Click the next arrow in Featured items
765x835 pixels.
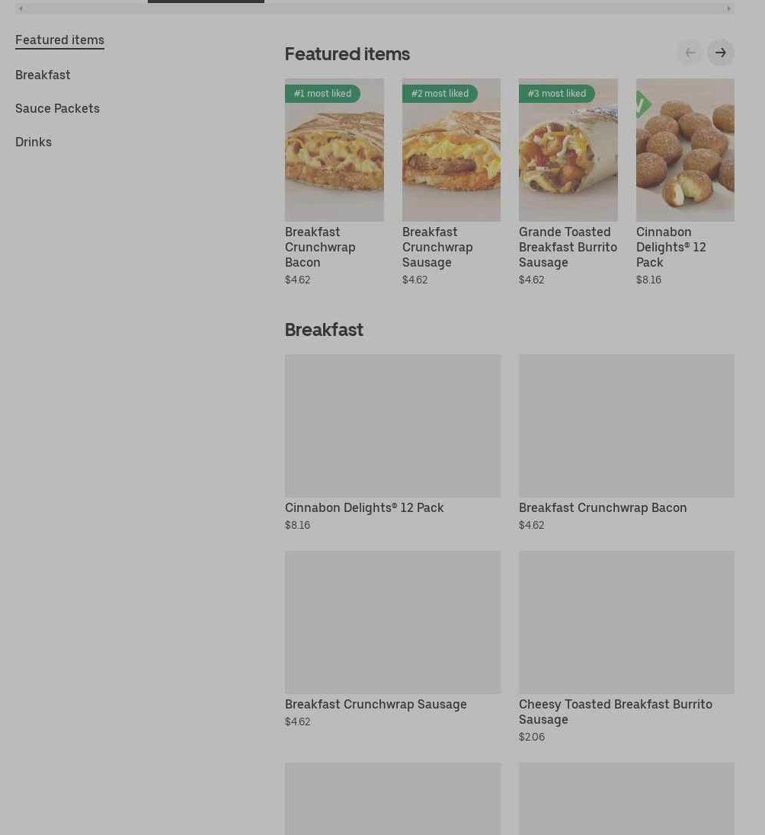pyautogui.click(x=720, y=53)
